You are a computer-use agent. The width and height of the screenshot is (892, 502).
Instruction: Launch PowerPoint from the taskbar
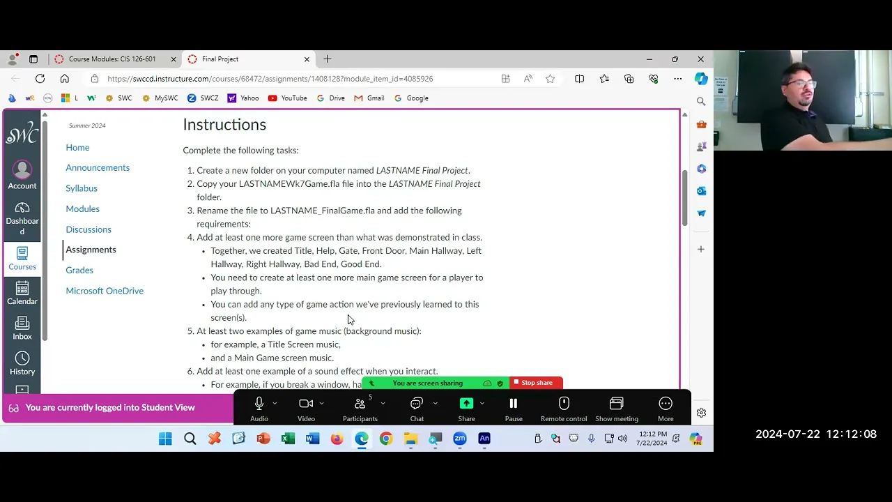(263, 439)
